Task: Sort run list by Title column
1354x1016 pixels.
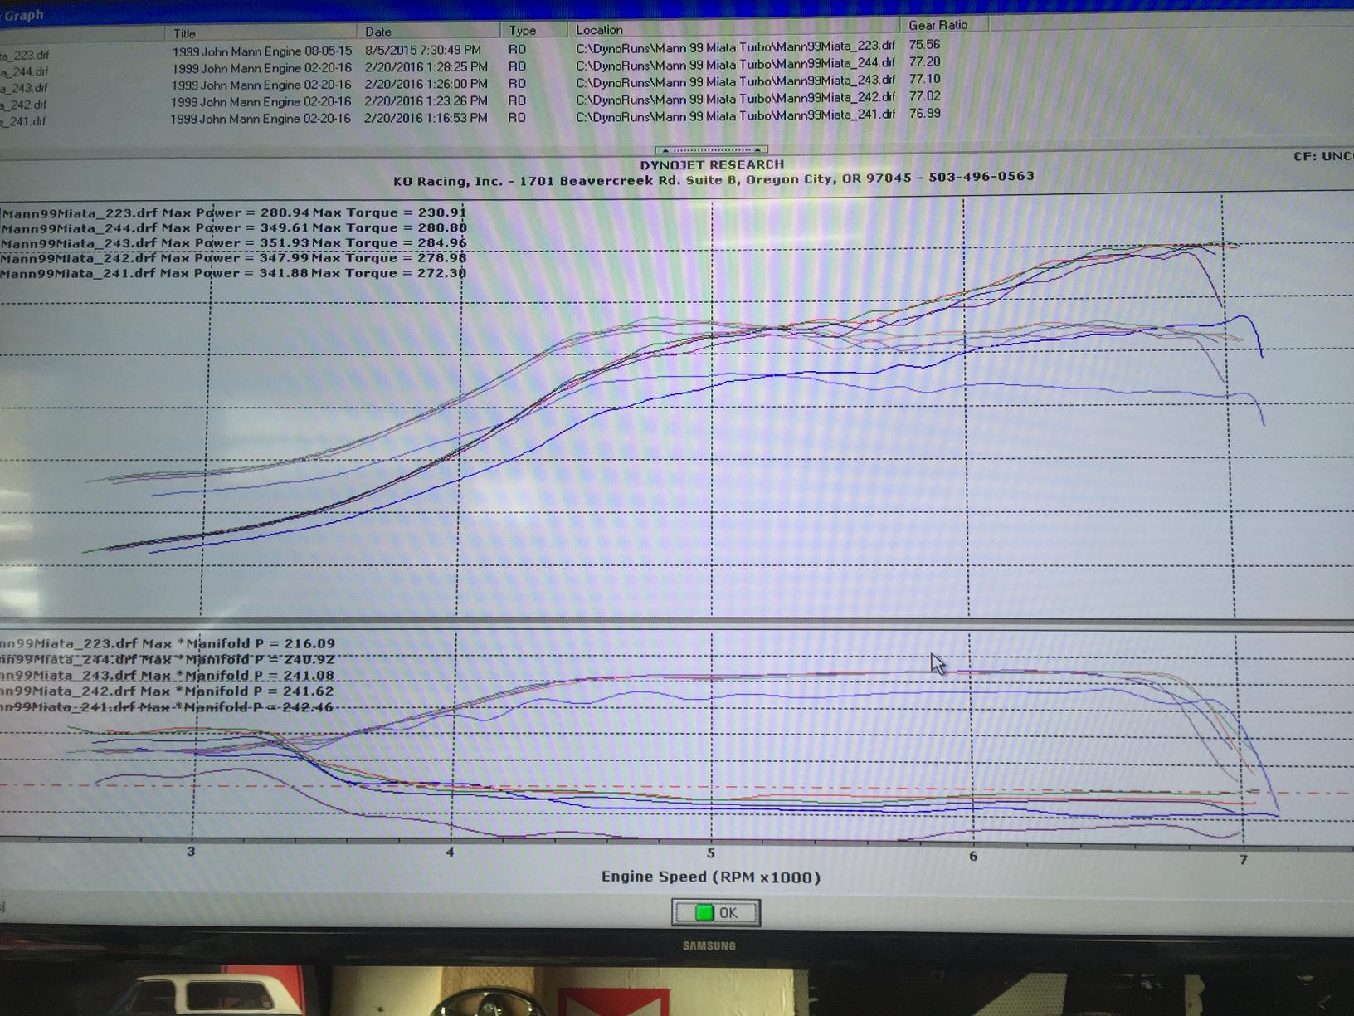Action: pyautogui.click(x=184, y=33)
